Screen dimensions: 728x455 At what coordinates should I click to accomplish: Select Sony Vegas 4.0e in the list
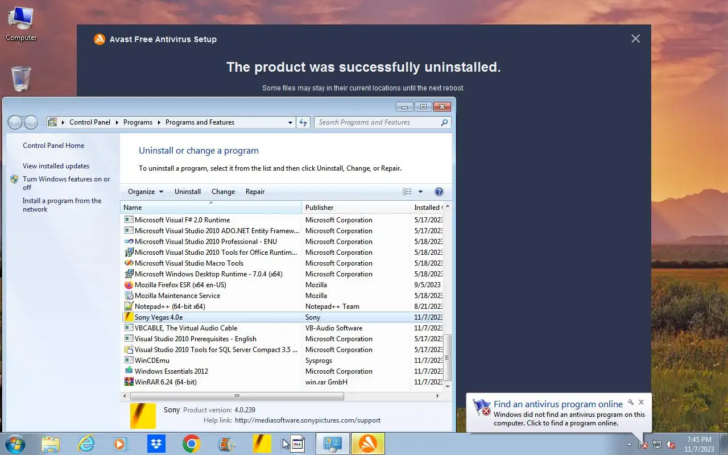pyautogui.click(x=283, y=317)
